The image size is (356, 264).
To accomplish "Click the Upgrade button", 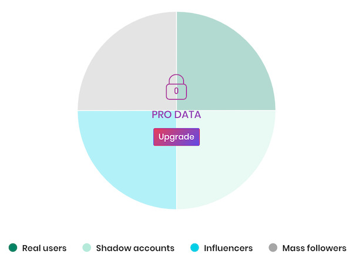I will pyautogui.click(x=176, y=137).
